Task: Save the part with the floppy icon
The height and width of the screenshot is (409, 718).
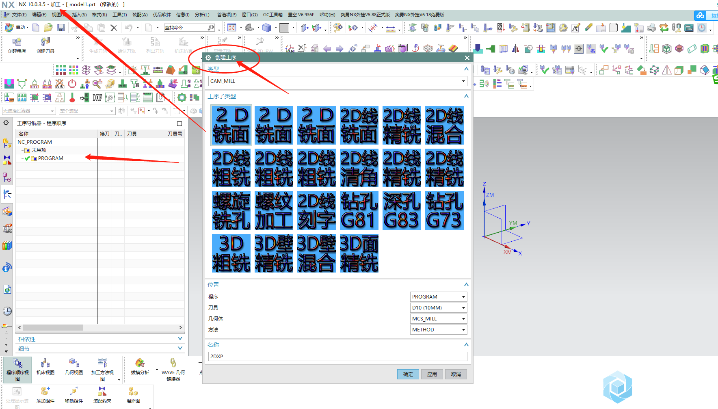Action: coord(61,28)
